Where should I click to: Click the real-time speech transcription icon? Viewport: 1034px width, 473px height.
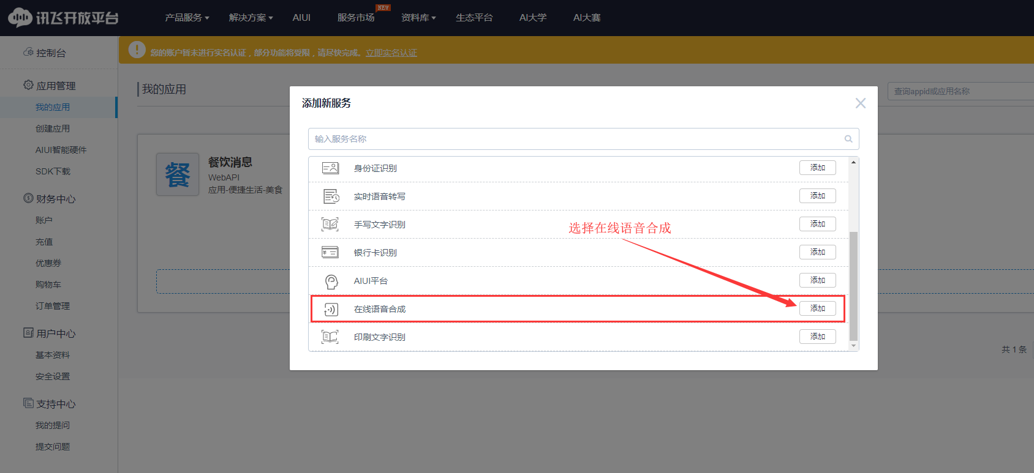(x=331, y=196)
